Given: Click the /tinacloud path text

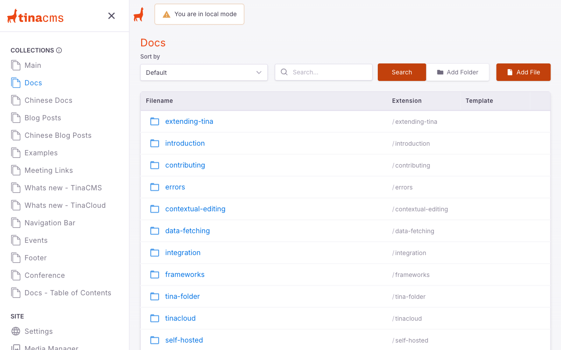Looking at the screenshot, I should (x=407, y=318).
